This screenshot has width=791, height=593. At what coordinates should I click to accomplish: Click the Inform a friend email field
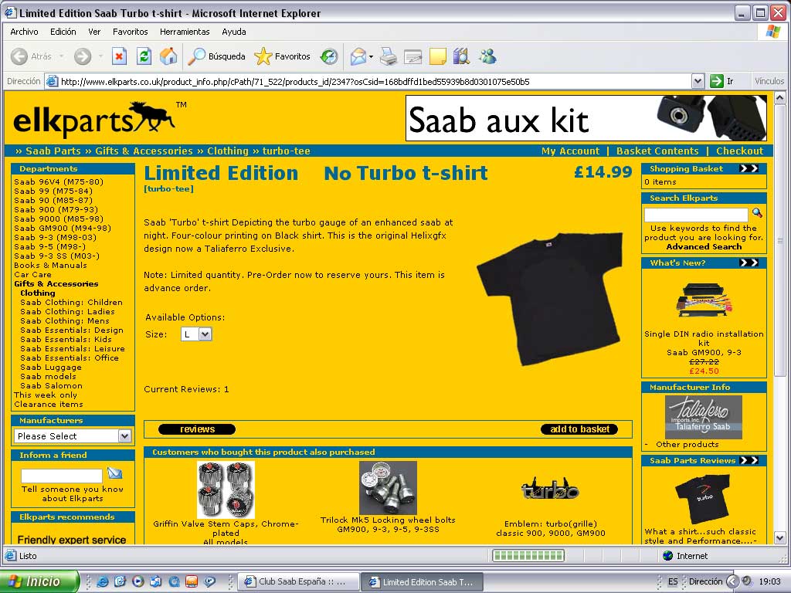[x=62, y=476]
